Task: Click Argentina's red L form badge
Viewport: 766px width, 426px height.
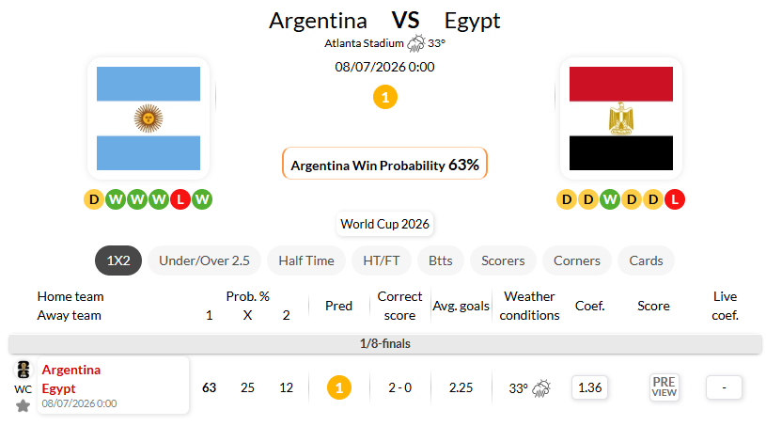Action: pos(180,199)
